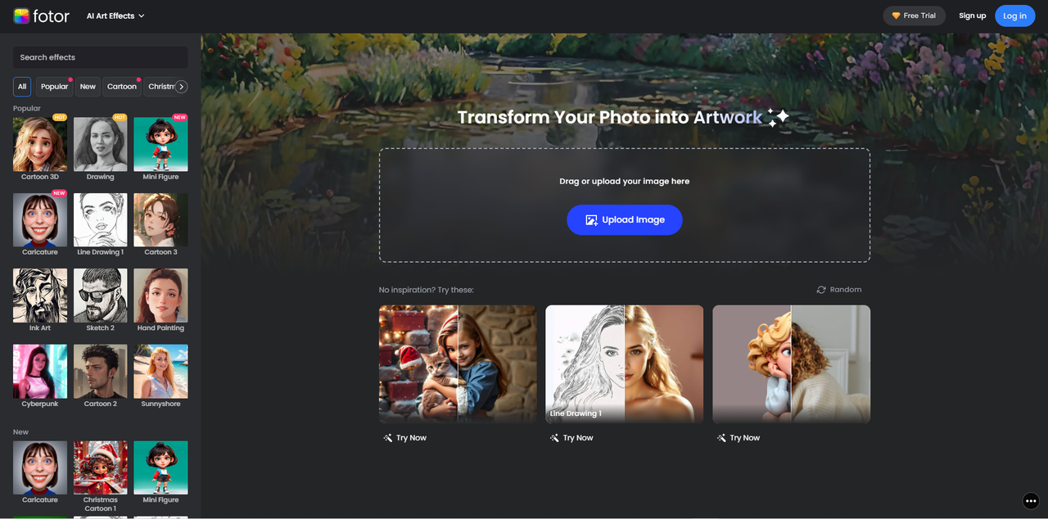Click Try Now under Christmas sample
The height and width of the screenshot is (519, 1048).
[x=404, y=438]
